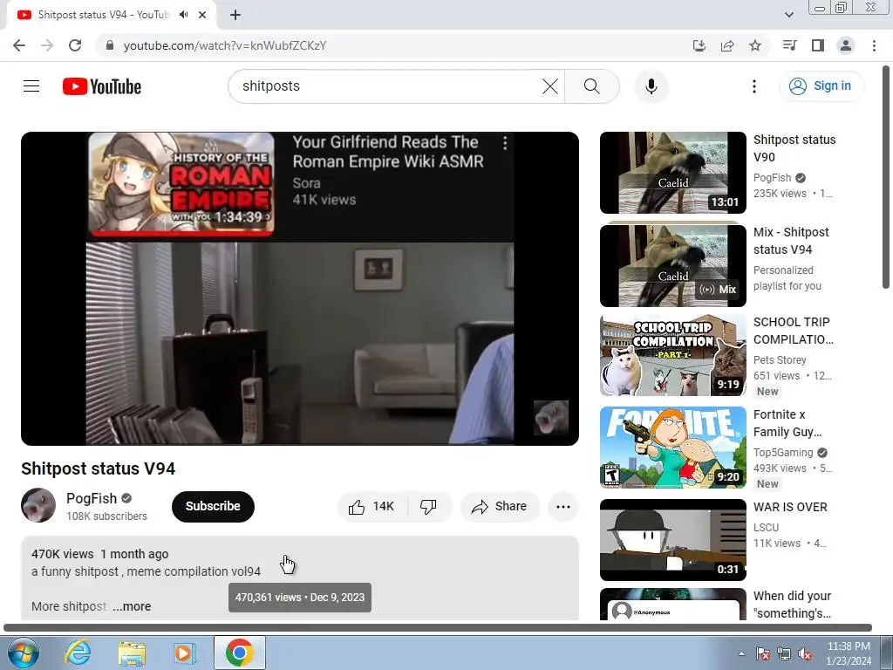Click the address bar URL
The width and height of the screenshot is (893, 670).
point(225,45)
